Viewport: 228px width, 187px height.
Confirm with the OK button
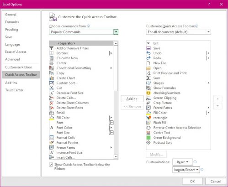pos(192,182)
